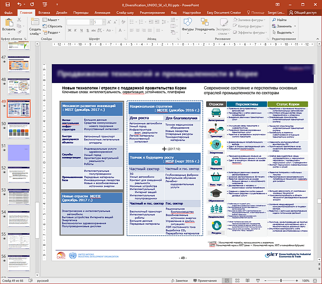Click the Найти find button

[x=279, y=20]
